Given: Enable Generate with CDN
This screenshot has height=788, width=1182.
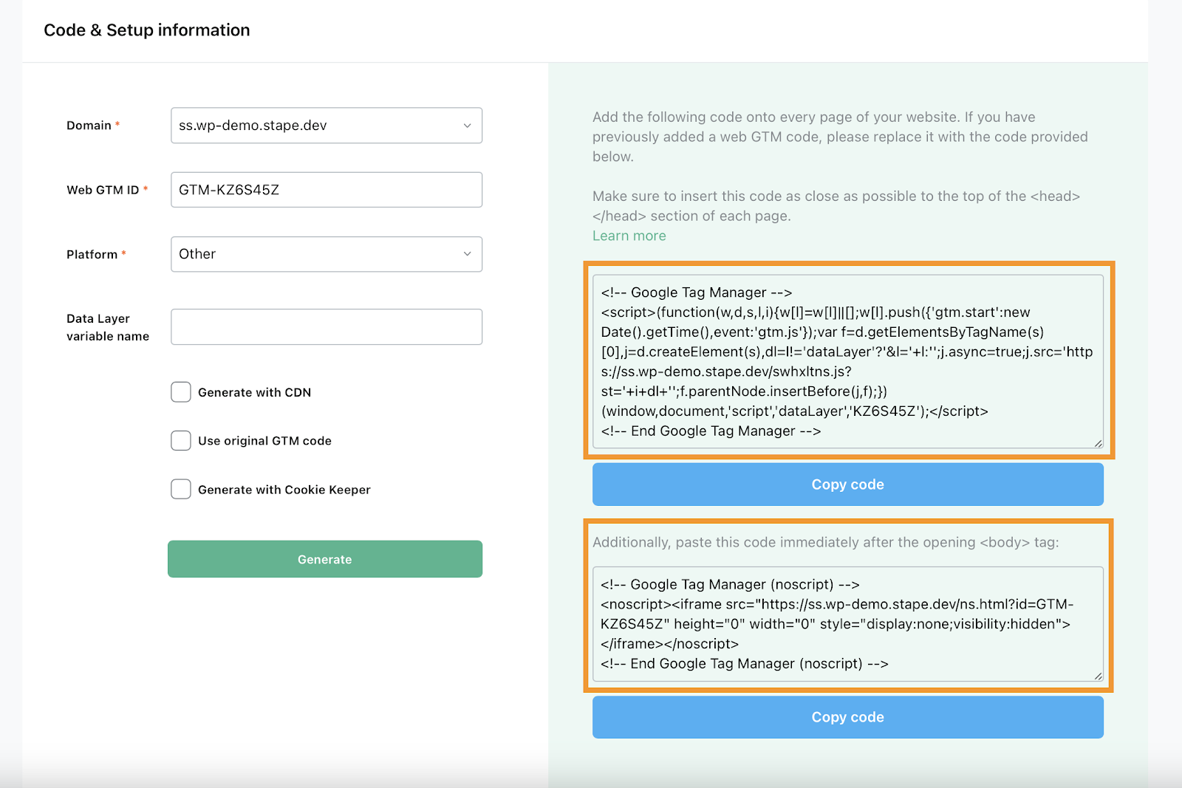Looking at the screenshot, I should [180, 391].
